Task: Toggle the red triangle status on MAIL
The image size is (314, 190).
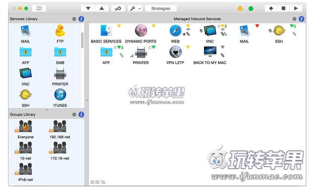Action: (x=257, y=26)
